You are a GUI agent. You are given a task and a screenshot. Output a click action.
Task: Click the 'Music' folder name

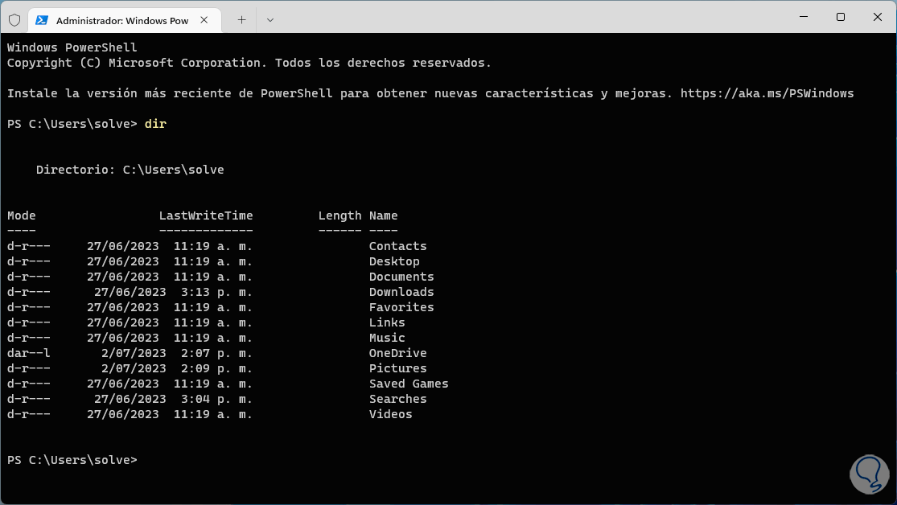pyautogui.click(x=387, y=338)
